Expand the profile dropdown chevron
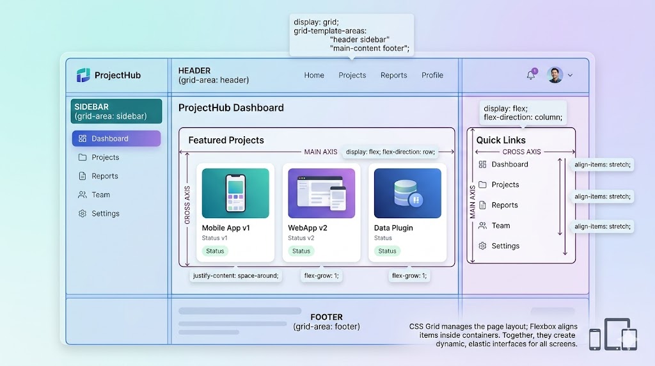The height and width of the screenshot is (366, 655). 570,76
